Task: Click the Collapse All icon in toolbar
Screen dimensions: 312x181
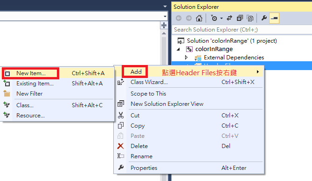Action: point(240,18)
